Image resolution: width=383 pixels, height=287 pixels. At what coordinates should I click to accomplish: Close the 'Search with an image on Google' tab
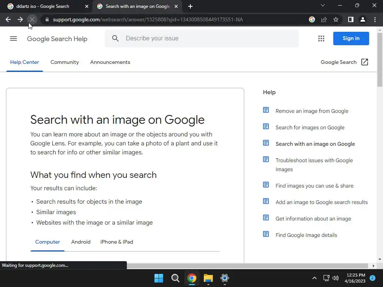point(176,6)
